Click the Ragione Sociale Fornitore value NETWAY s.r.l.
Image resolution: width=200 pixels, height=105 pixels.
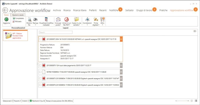tap(65, 53)
